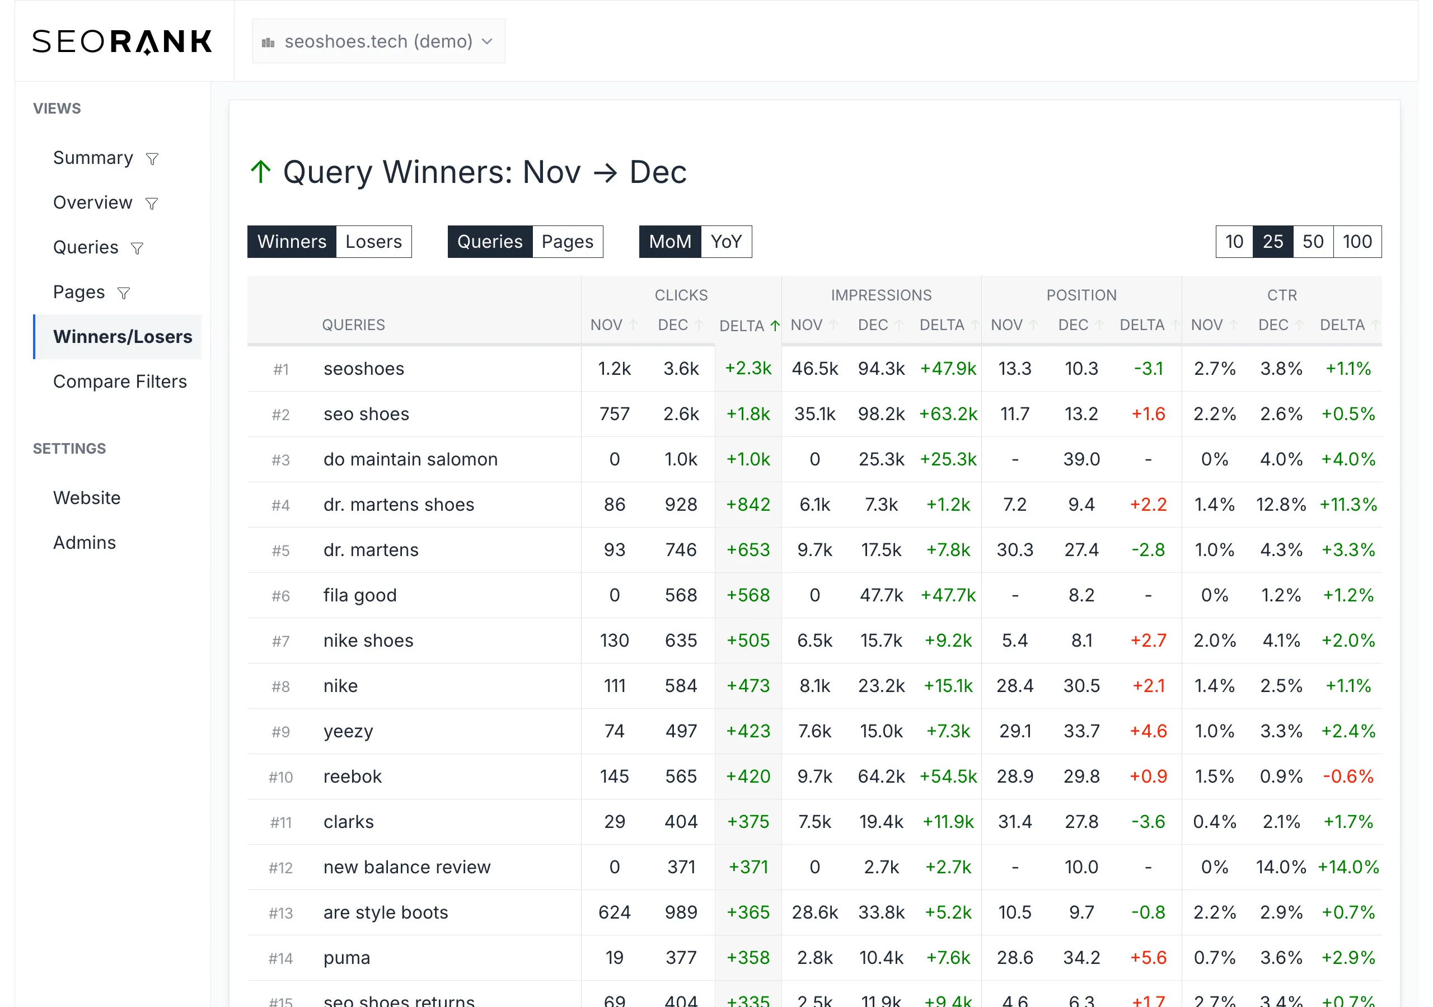Sort by Impressions Dec column arrow
1433x1007 pixels.
(900, 325)
